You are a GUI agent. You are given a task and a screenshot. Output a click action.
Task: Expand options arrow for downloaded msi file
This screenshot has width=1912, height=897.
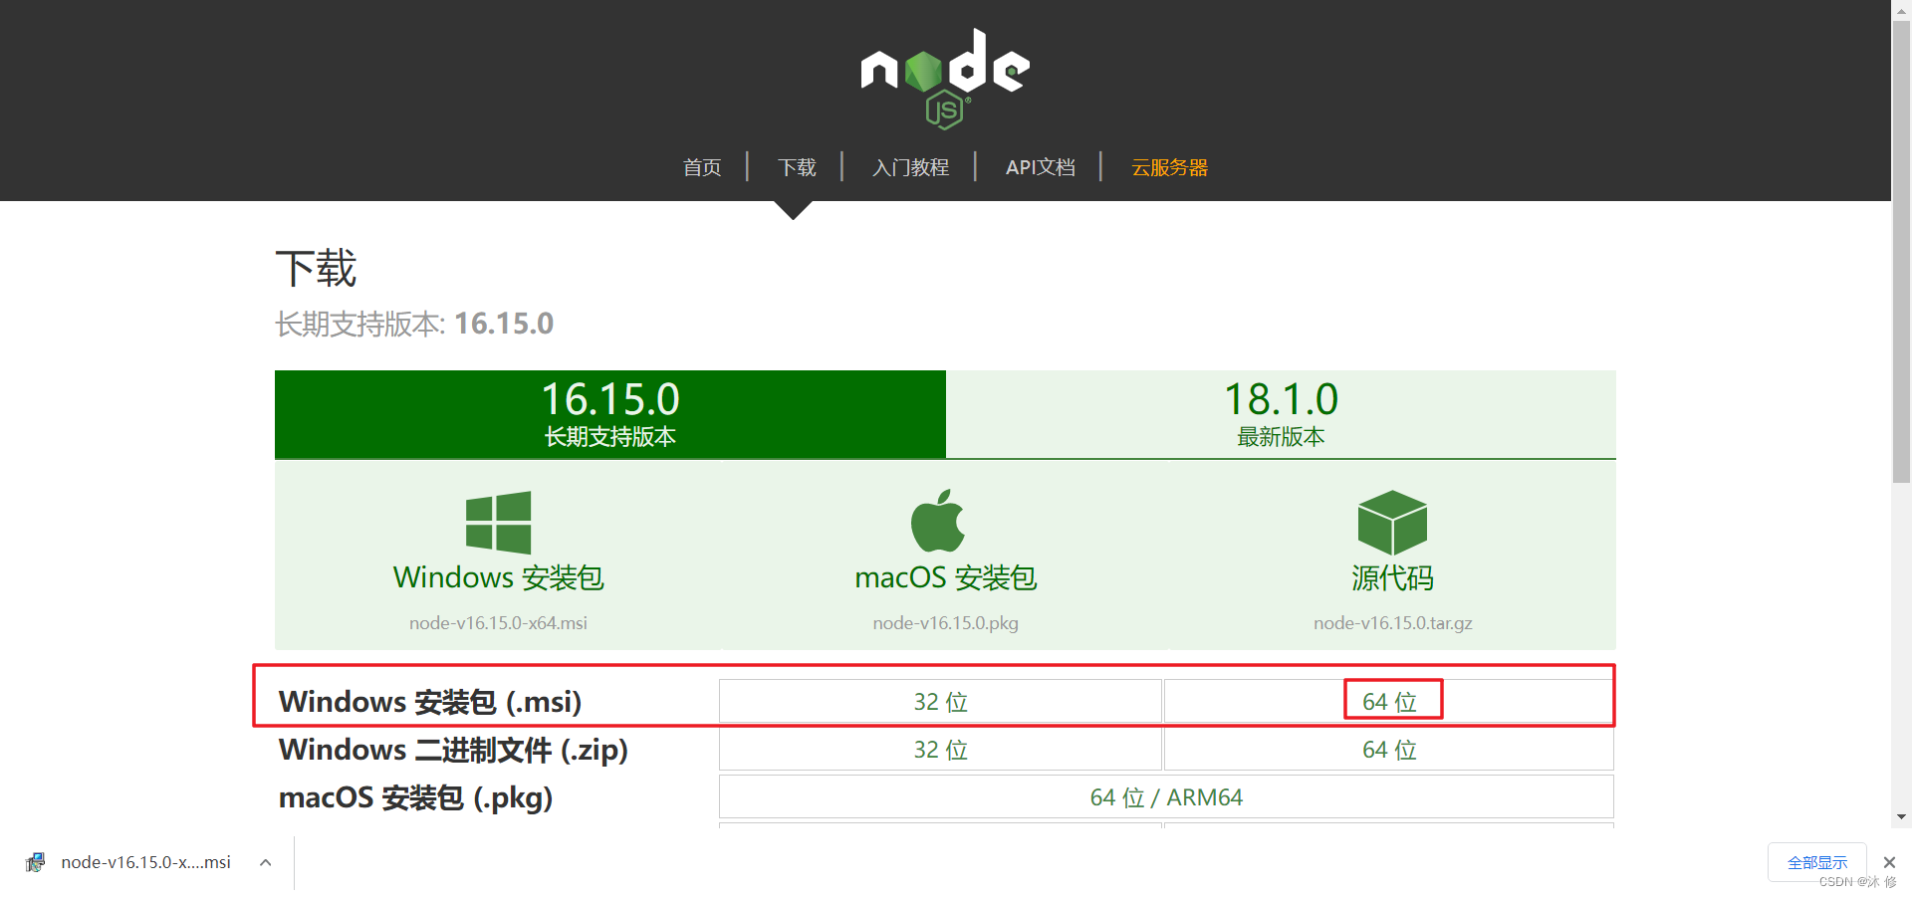pos(266,862)
